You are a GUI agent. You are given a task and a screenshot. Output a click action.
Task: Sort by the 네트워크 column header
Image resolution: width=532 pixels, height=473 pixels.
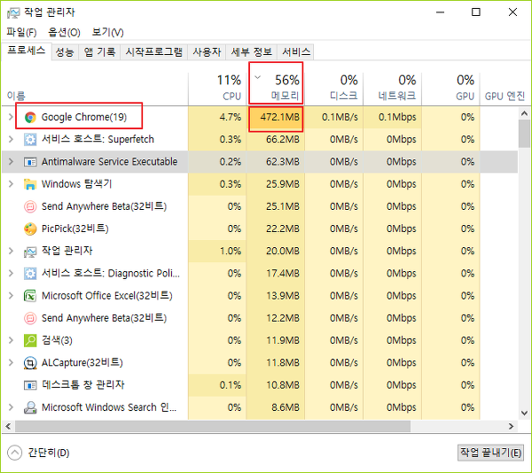click(392, 88)
